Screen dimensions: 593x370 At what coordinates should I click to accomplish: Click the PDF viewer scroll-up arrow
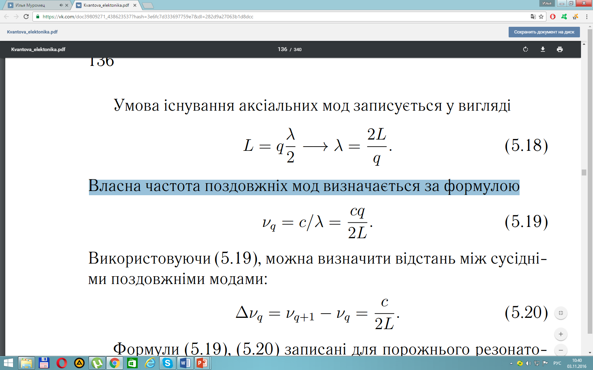pyautogui.click(x=584, y=44)
